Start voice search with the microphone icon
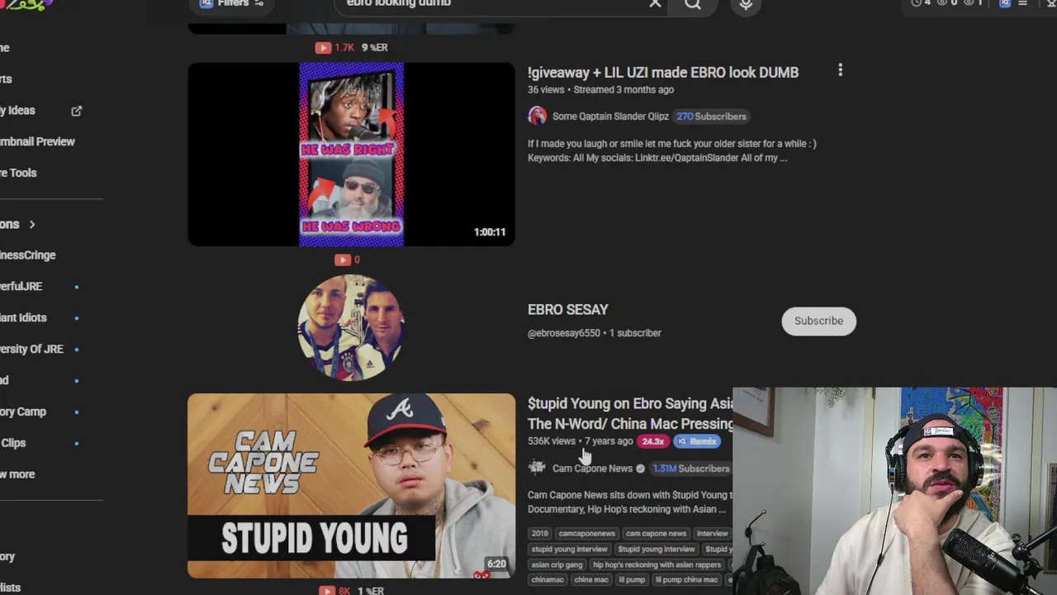Viewport: 1057px width, 595px height. click(746, 4)
